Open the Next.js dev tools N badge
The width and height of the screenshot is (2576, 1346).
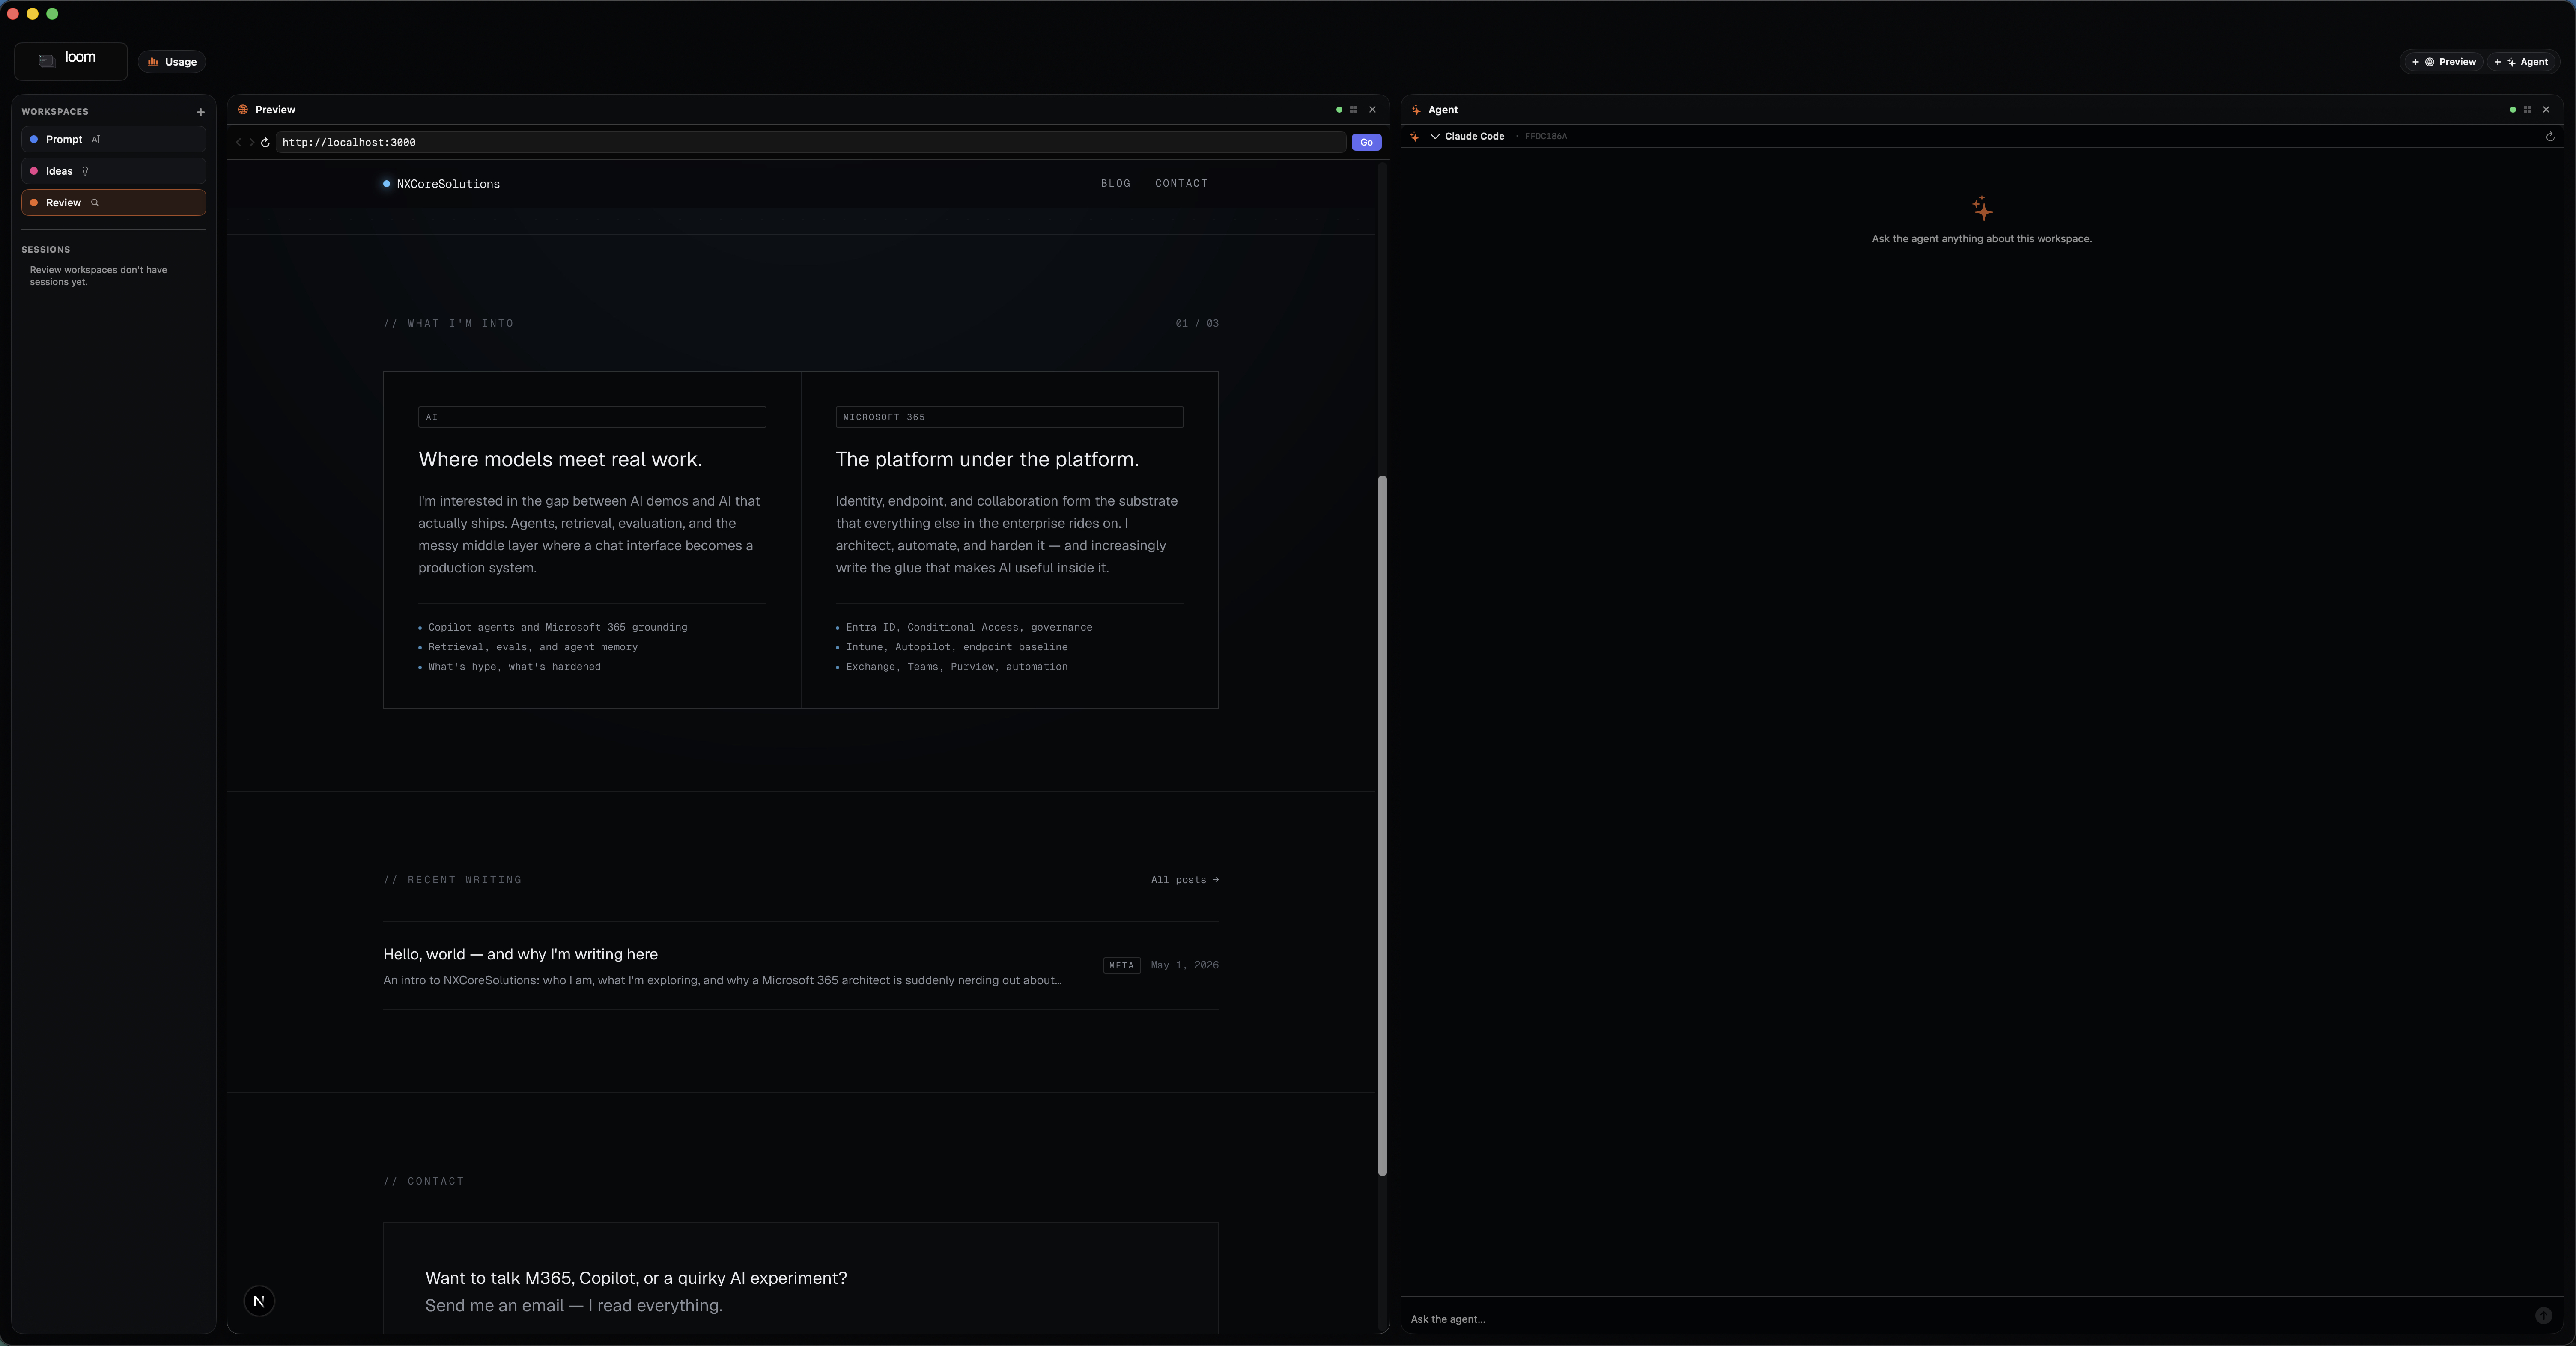coord(259,1301)
